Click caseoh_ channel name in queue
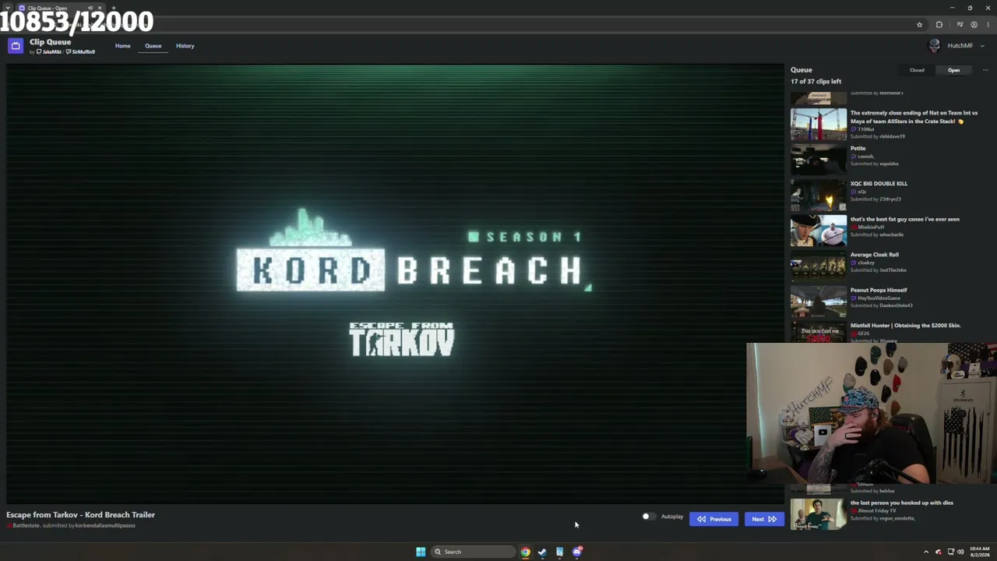 (x=866, y=157)
